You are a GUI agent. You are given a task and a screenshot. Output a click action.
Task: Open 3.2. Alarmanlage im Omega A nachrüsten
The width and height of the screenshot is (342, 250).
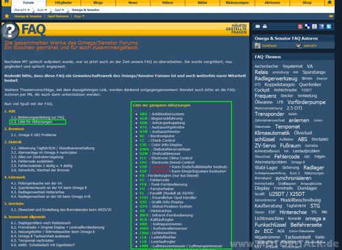coord(44,153)
